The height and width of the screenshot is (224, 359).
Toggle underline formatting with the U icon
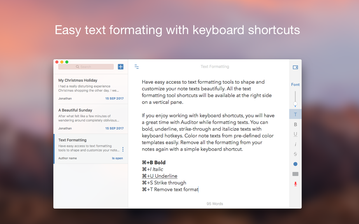click(295, 134)
